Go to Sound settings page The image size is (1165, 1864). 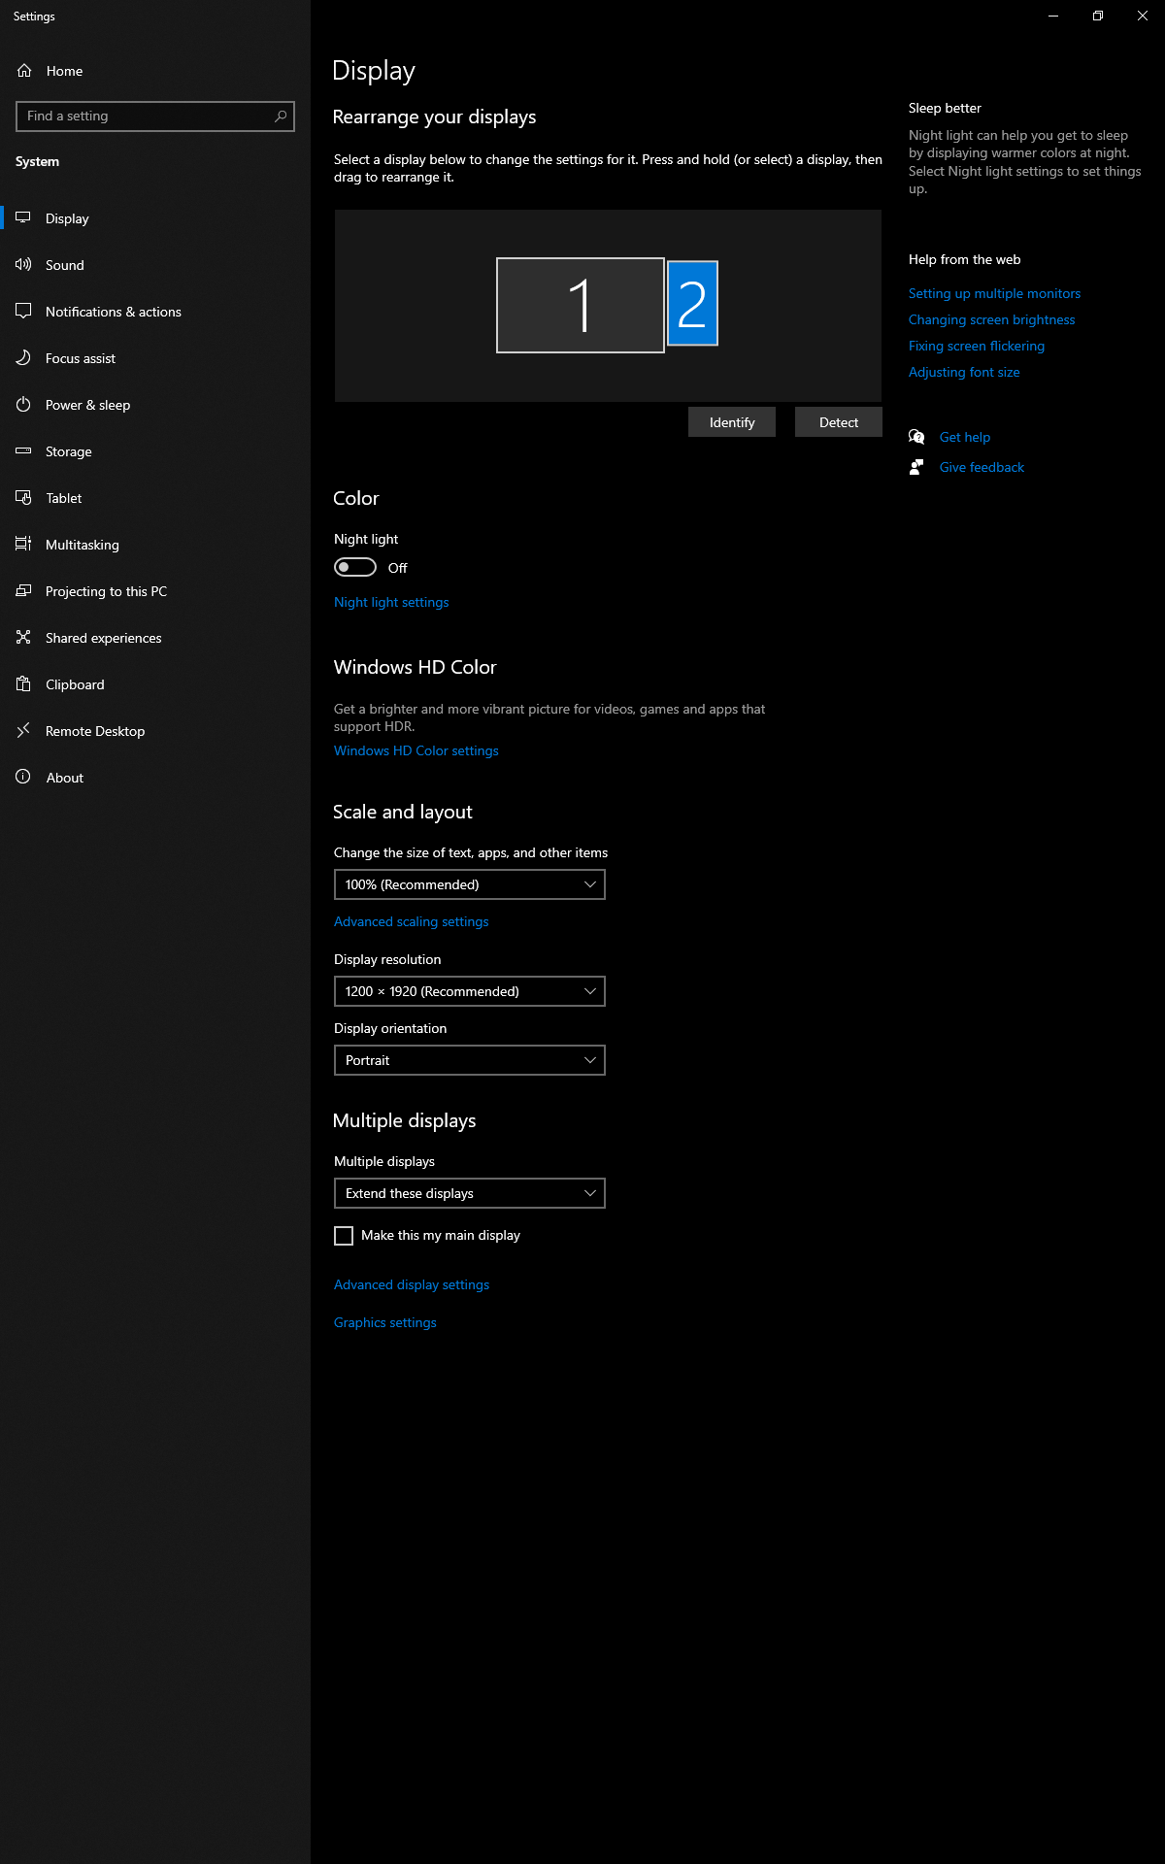click(155, 265)
